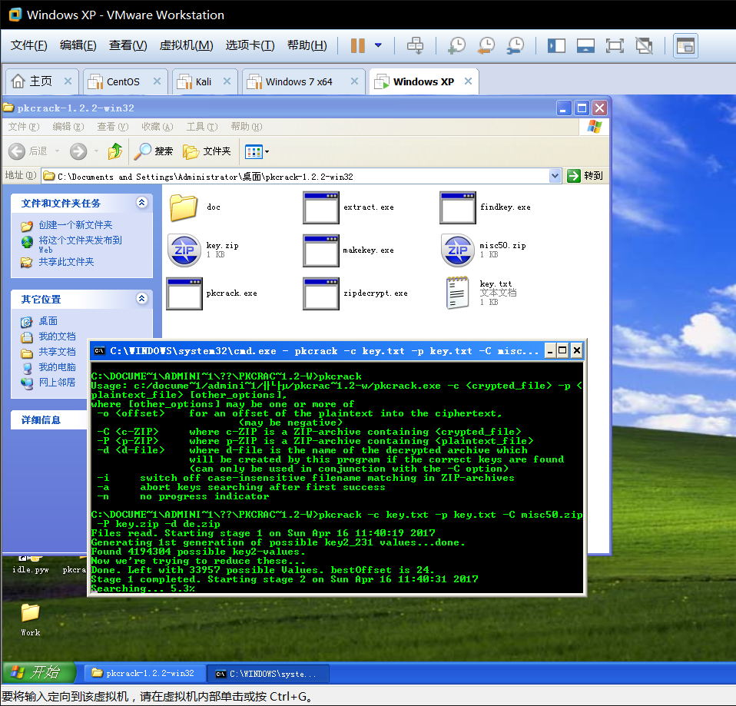This screenshot has width=736, height=706.
Task: Open the 虚拟机(M) menu
Action: [x=186, y=45]
